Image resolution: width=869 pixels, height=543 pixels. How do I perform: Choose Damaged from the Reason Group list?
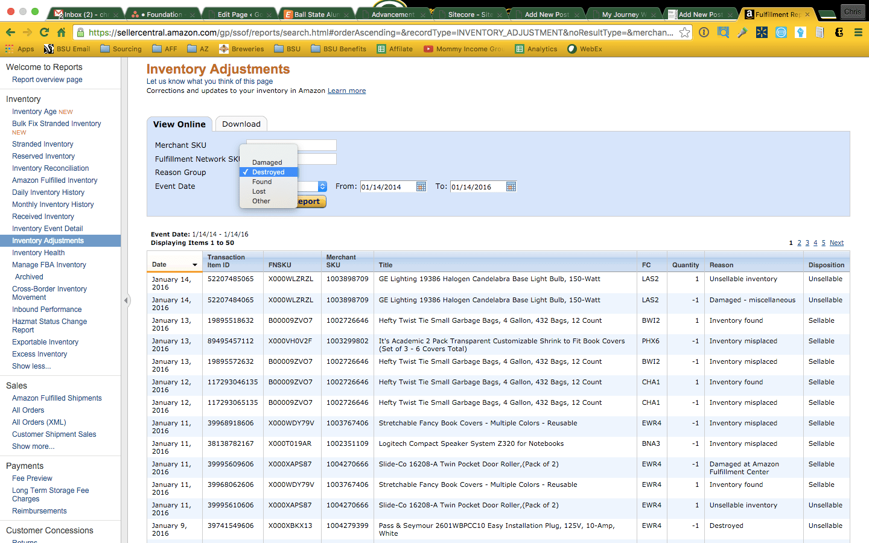coord(267,162)
